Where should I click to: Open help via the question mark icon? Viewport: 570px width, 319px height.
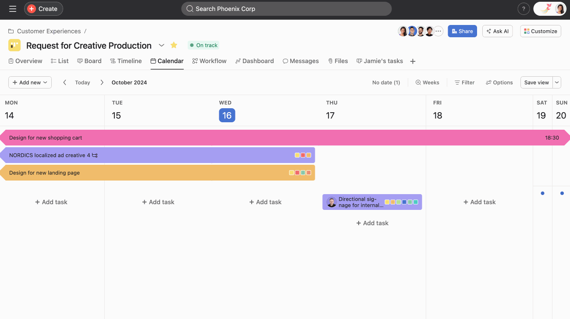[x=524, y=8]
